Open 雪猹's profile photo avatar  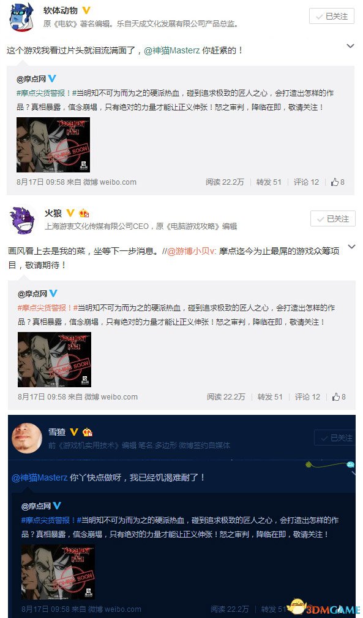pos(27,439)
